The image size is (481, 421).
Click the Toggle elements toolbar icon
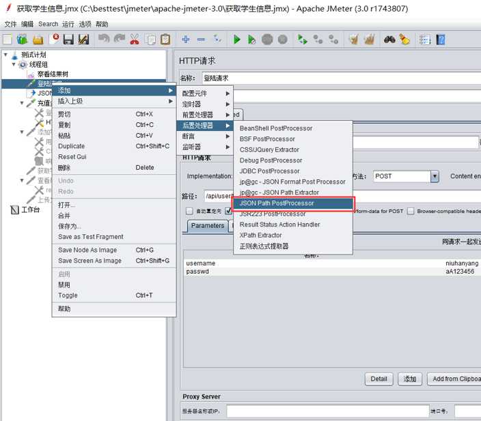(217, 40)
